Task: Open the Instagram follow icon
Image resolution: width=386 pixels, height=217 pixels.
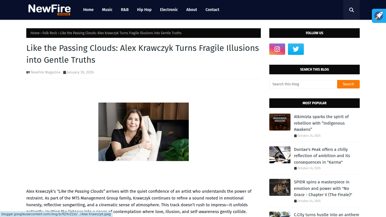Action: (x=277, y=49)
